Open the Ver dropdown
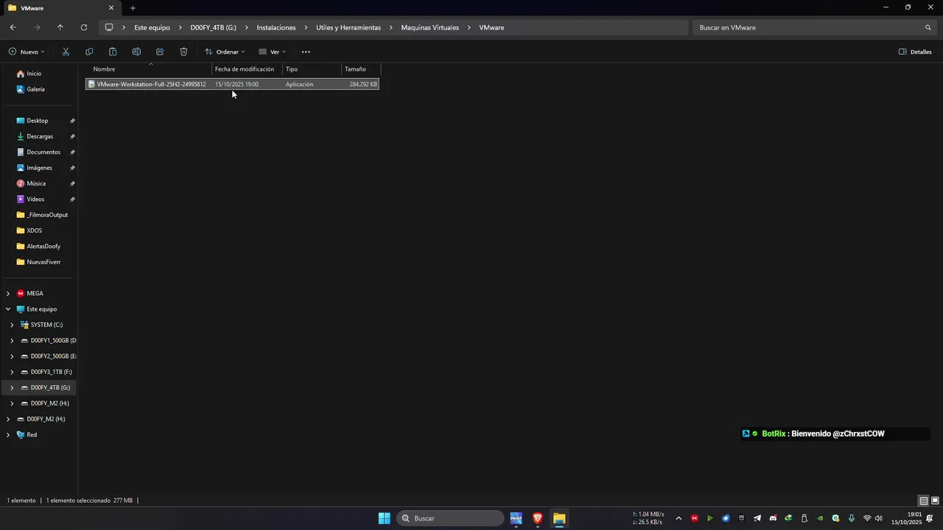 tap(272, 52)
